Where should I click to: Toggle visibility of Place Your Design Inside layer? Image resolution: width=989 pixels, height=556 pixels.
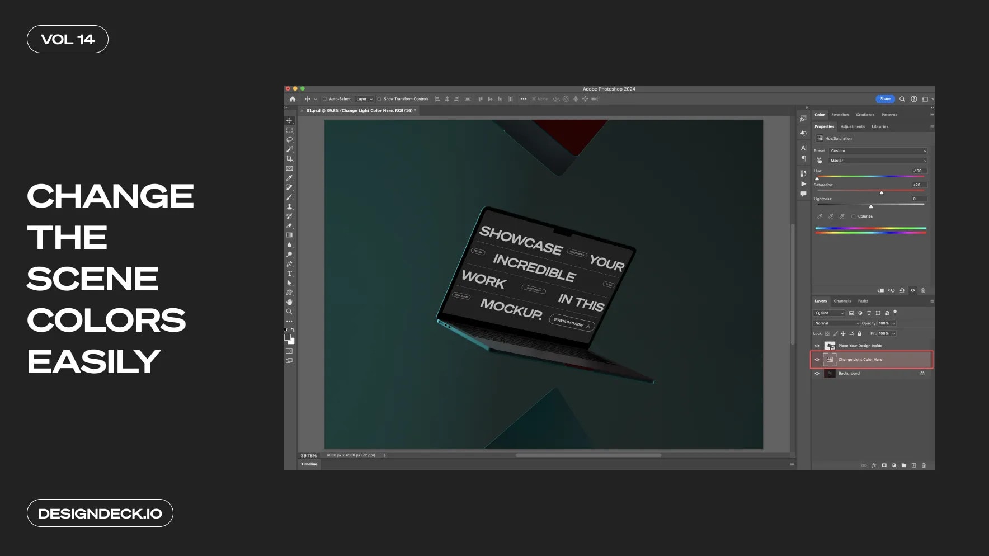818,346
